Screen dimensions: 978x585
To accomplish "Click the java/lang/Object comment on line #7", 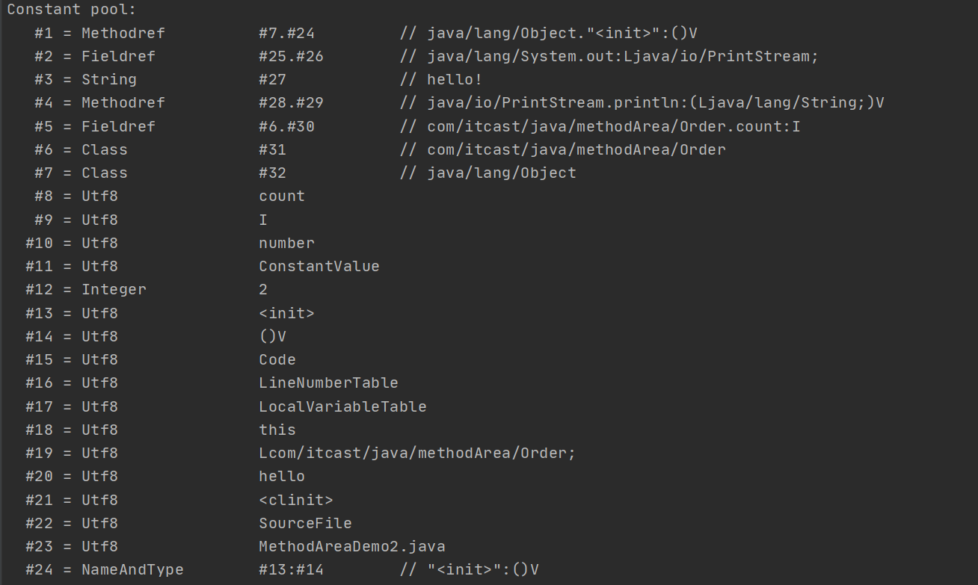I will (x=502, y=173).
